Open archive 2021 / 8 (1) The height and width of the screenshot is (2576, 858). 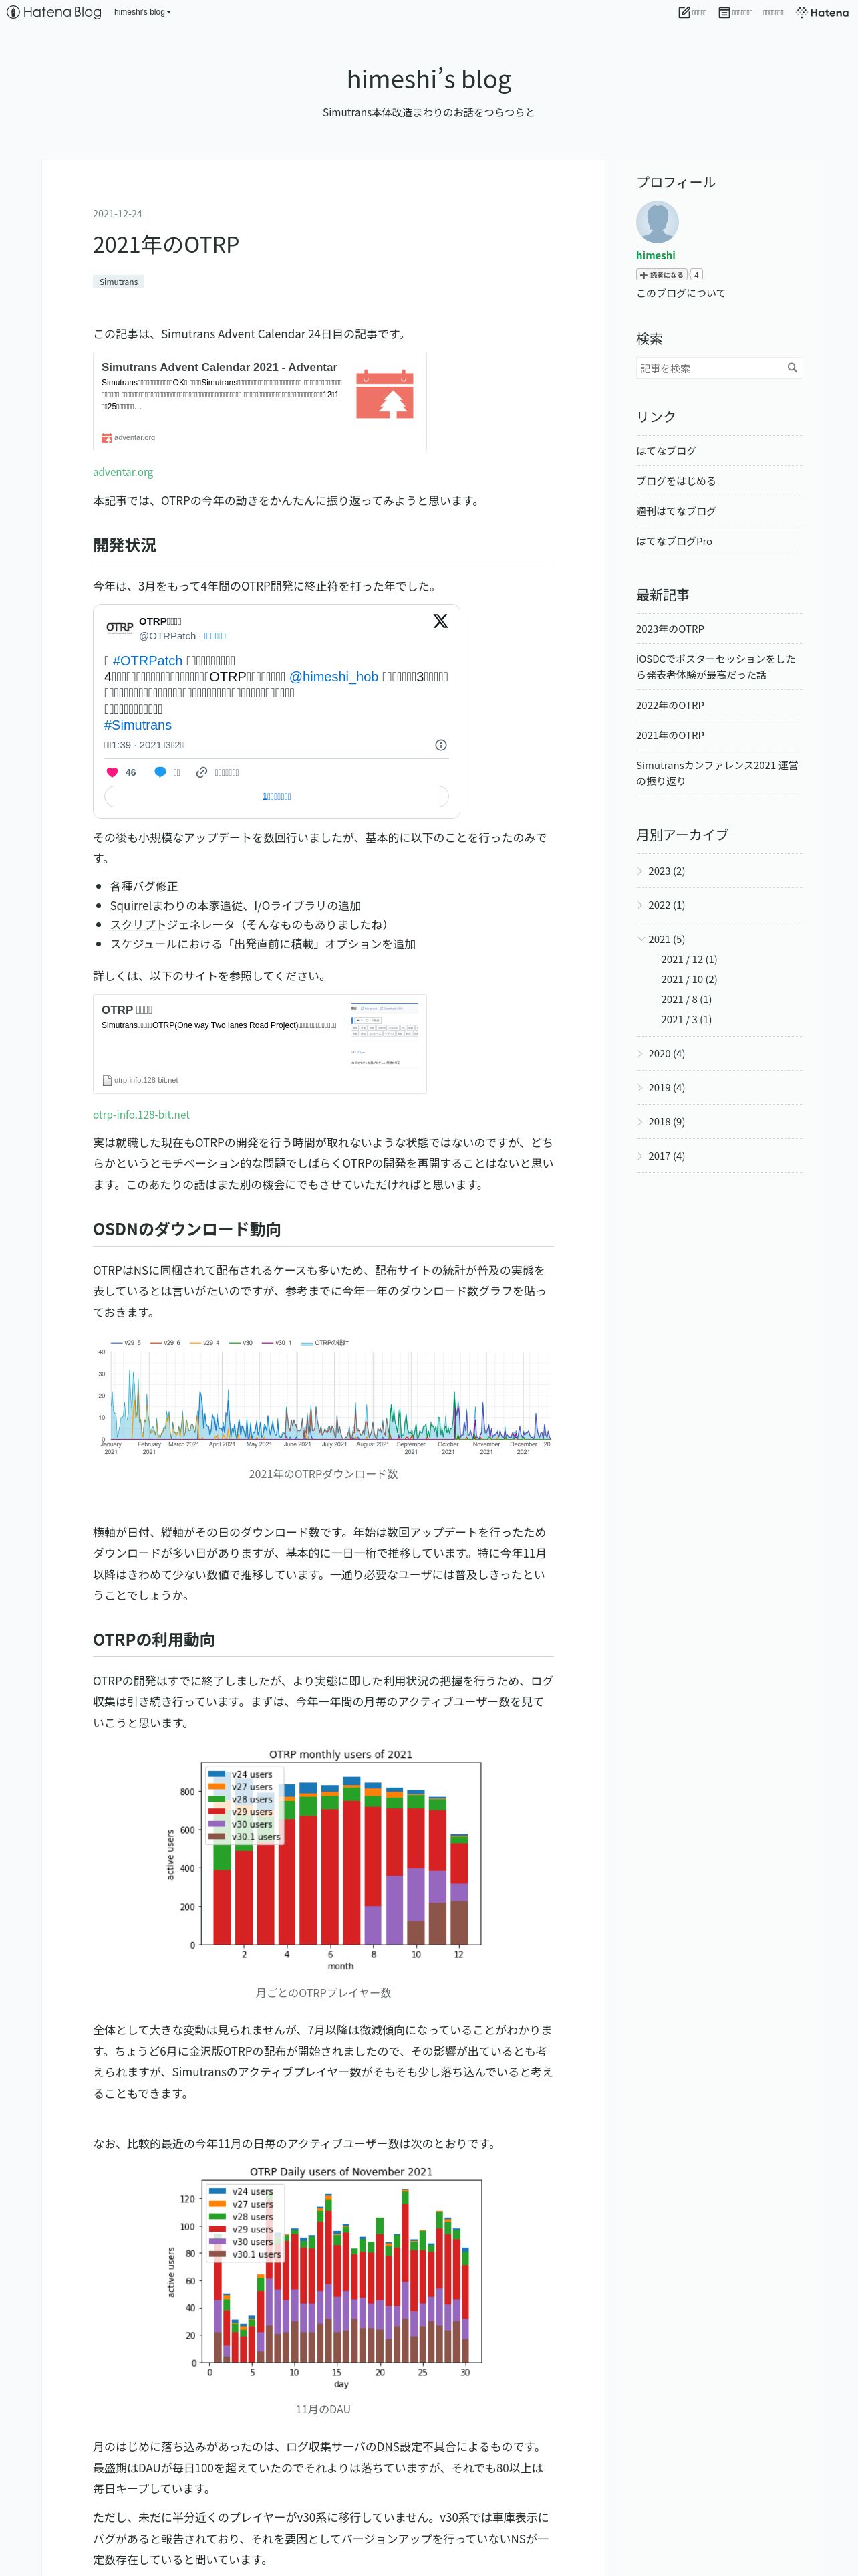click(x=686, y=999)
